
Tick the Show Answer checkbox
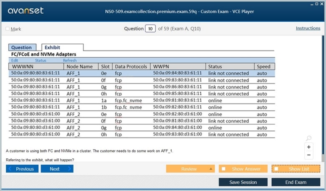224,169
